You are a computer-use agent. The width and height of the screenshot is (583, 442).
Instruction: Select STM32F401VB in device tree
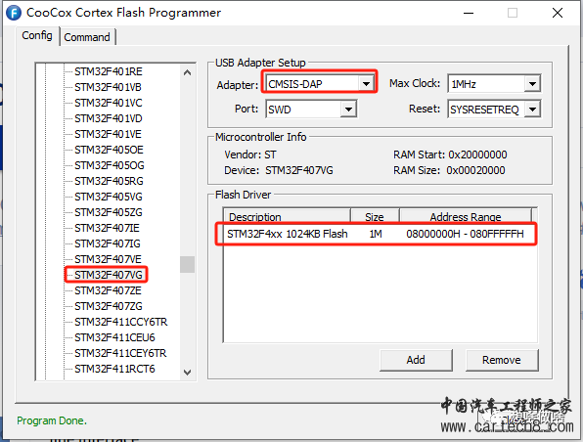click(x=108, y=87)
